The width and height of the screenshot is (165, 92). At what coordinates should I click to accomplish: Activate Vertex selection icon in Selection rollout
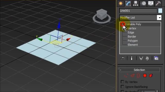pos(126,76)
